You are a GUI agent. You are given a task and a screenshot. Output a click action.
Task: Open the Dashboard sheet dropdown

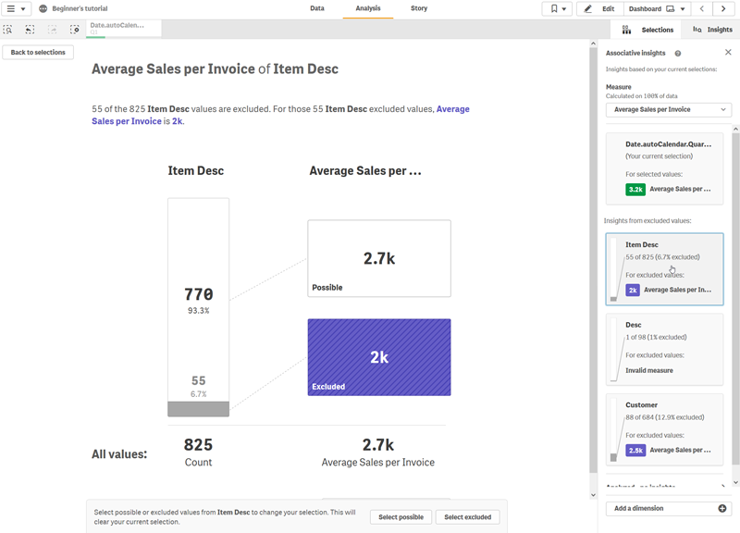681,8
